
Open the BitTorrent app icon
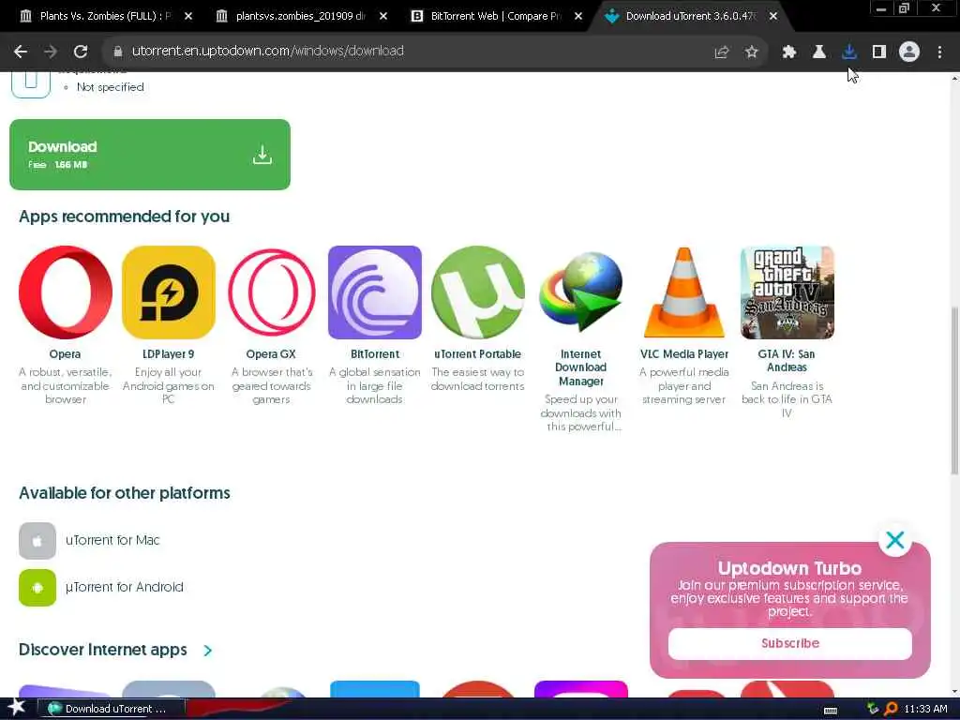(375, 292)
